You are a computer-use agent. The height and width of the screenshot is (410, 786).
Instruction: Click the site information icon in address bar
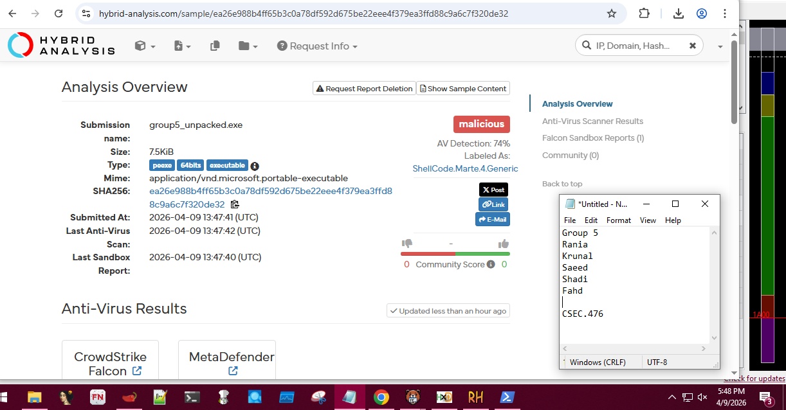coord(86,13)
